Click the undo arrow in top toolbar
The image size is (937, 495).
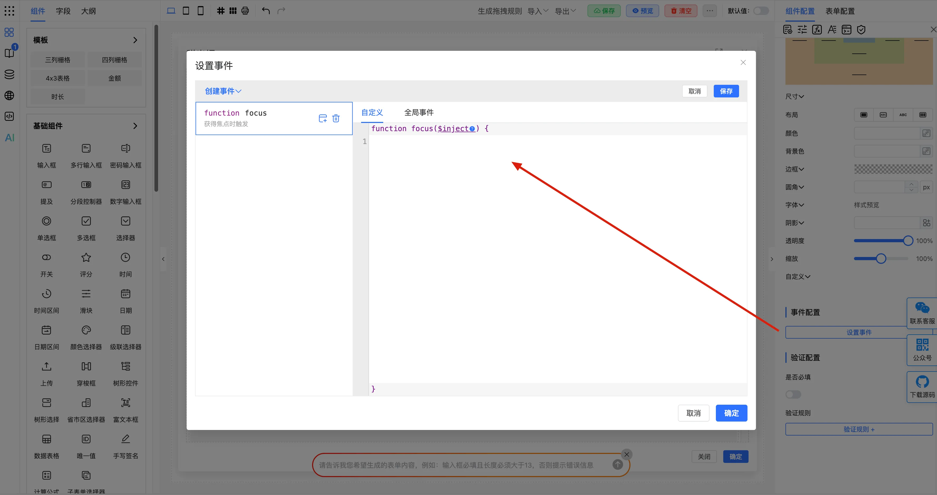click(x=266, y=11)
